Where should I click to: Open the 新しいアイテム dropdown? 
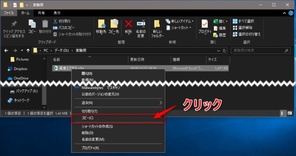179,21
